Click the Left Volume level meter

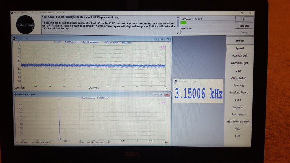point(207,23)
